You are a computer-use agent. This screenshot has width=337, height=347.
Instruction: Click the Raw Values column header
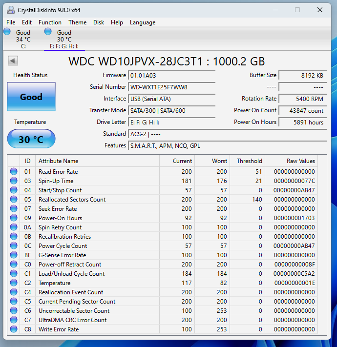tap(292, 161)
